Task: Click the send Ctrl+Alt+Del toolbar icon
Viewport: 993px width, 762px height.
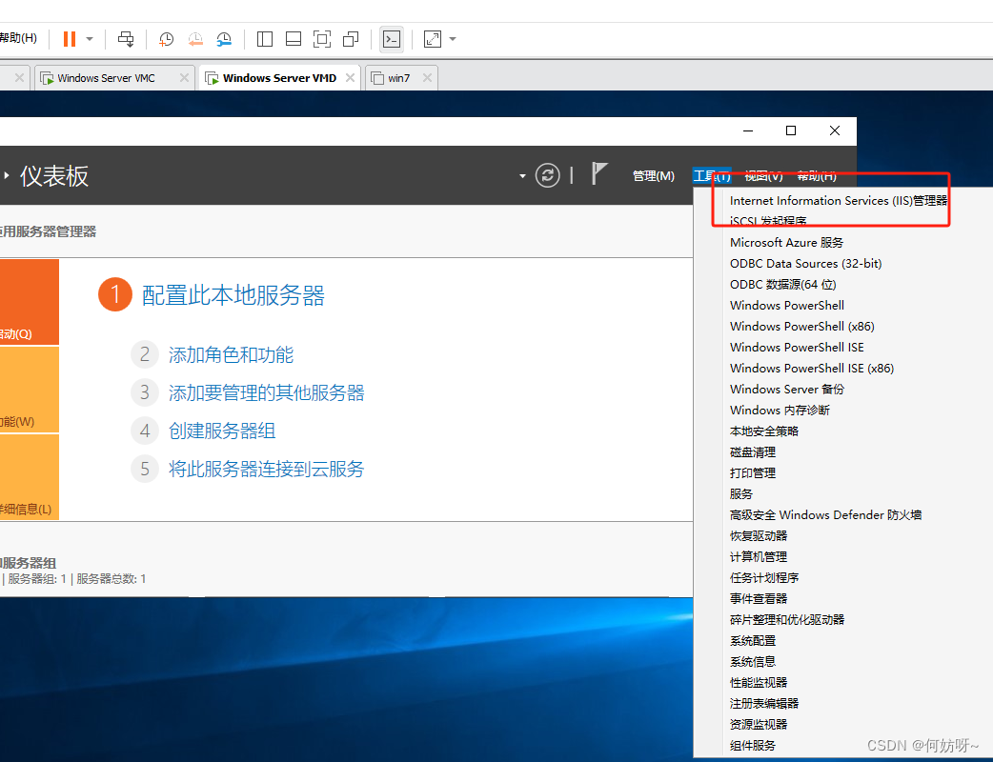Action: pos(126,39)
